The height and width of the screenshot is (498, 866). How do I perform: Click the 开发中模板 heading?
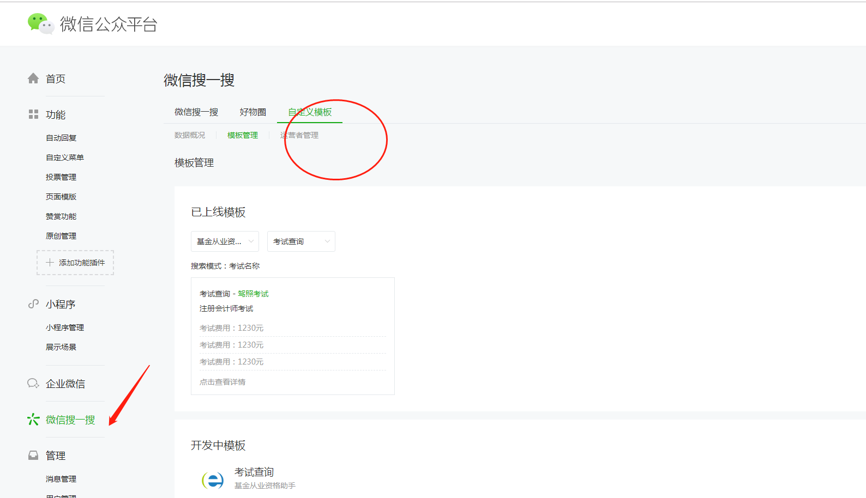point(218,445)
